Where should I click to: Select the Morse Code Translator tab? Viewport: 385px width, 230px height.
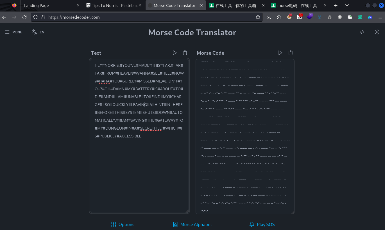pyautogui.click(x=176, y=6)
